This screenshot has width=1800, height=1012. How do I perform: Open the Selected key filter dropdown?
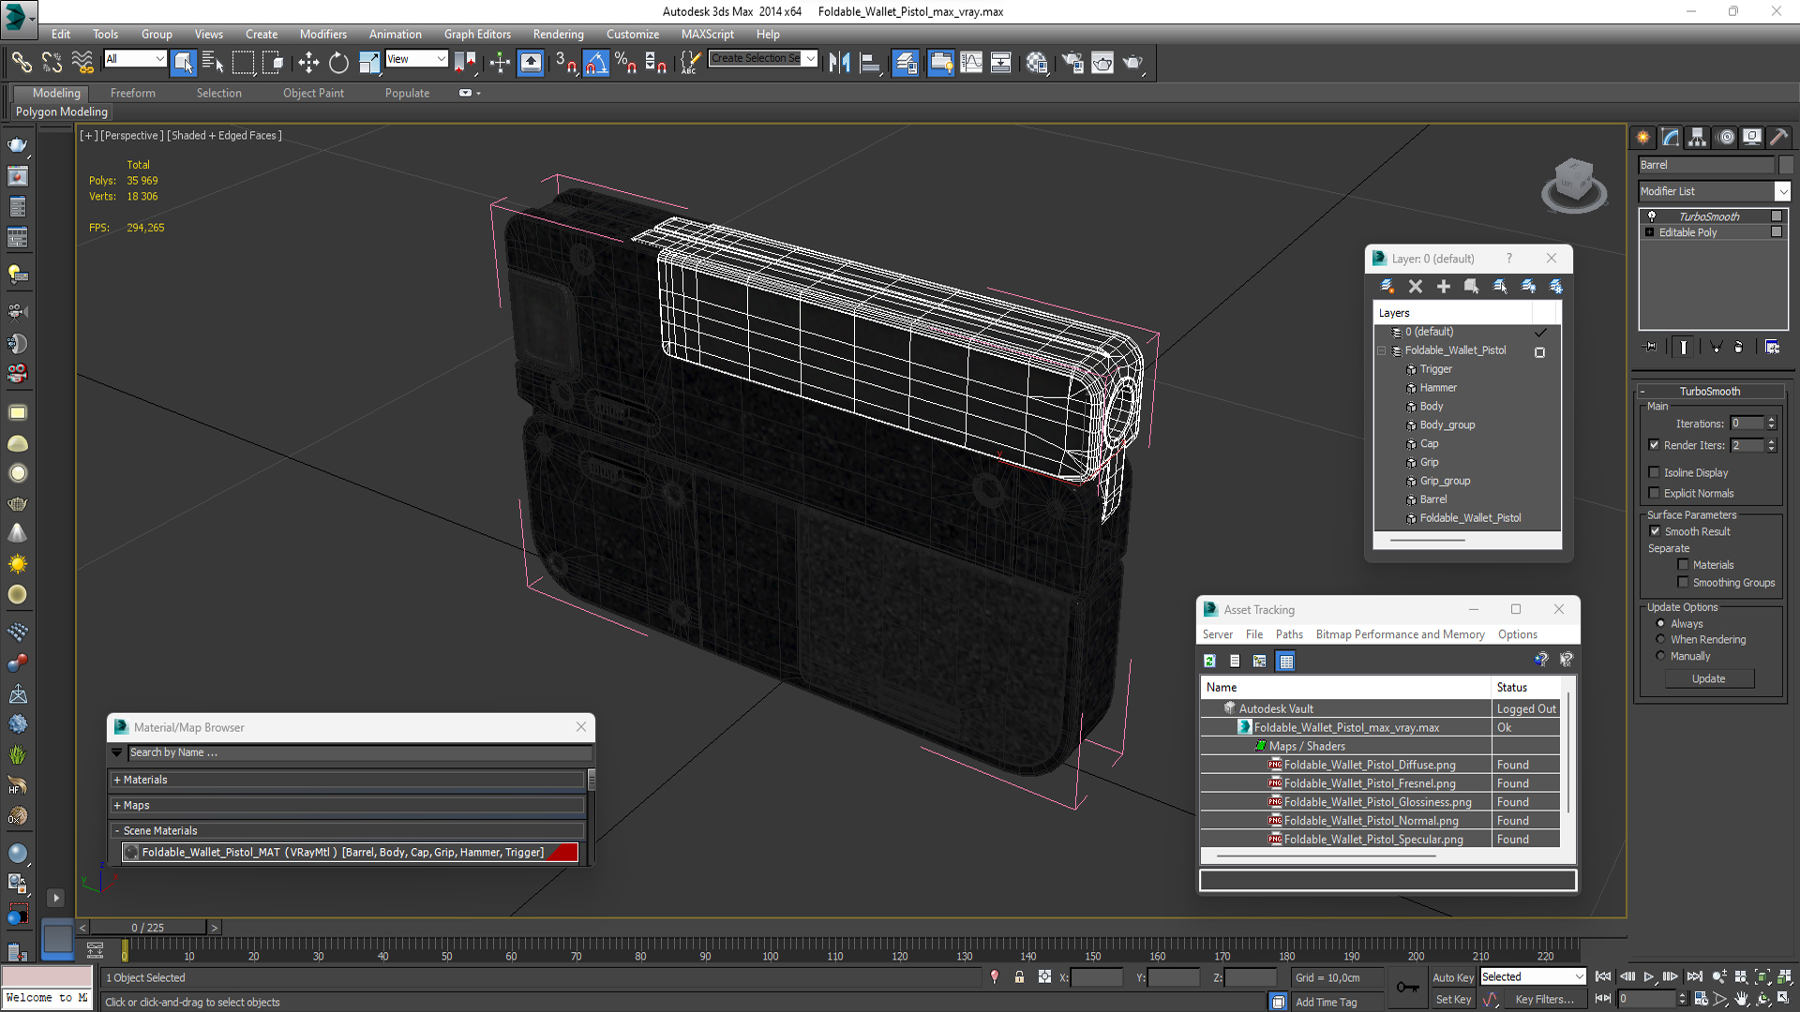point(1533,976)
